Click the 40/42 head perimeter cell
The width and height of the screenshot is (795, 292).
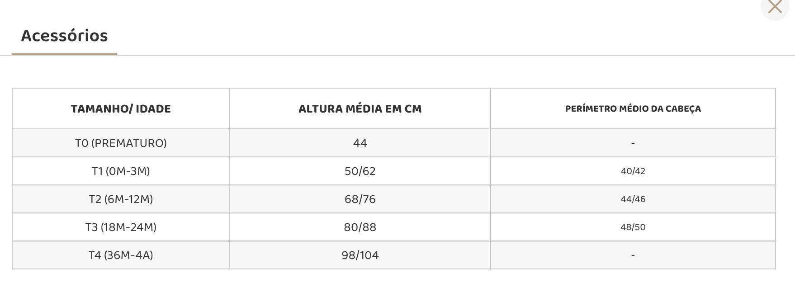(x=633, y=171)
